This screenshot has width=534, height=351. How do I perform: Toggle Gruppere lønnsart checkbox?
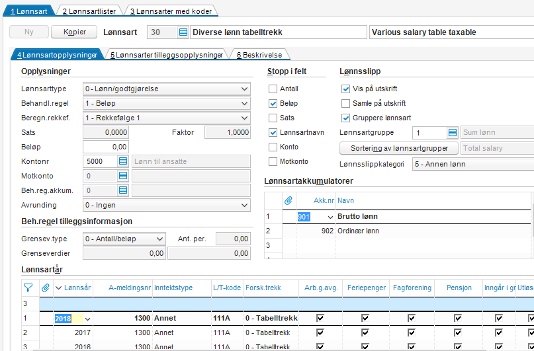345,118
